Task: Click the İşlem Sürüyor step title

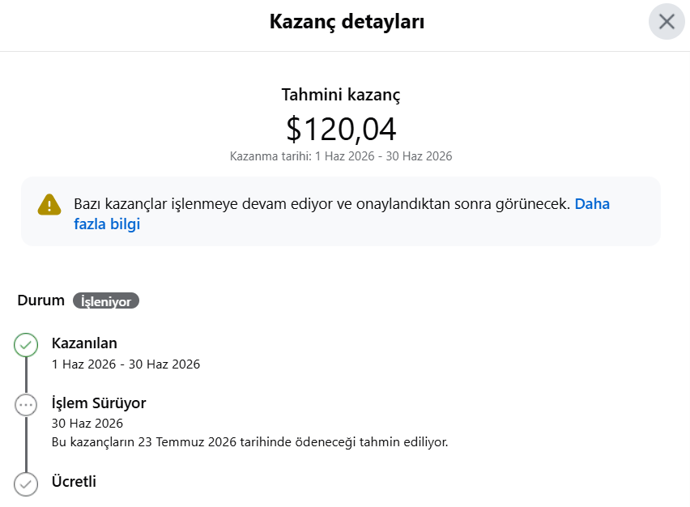Action: coord(99,403)
